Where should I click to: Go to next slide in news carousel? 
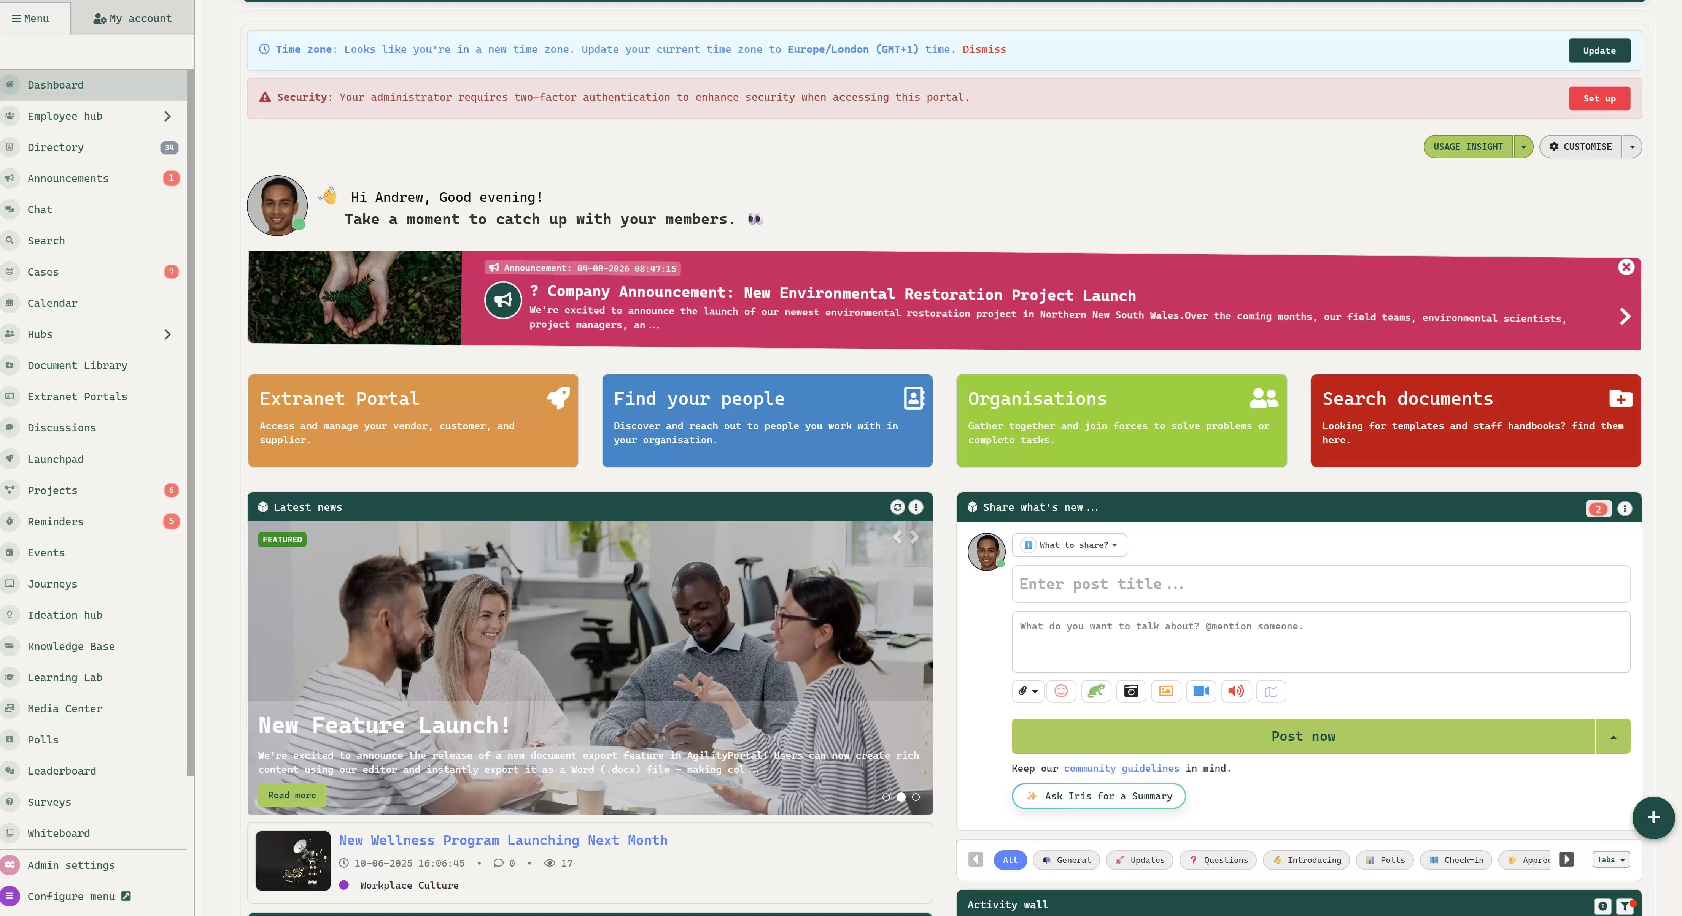(x=915, y=537)
